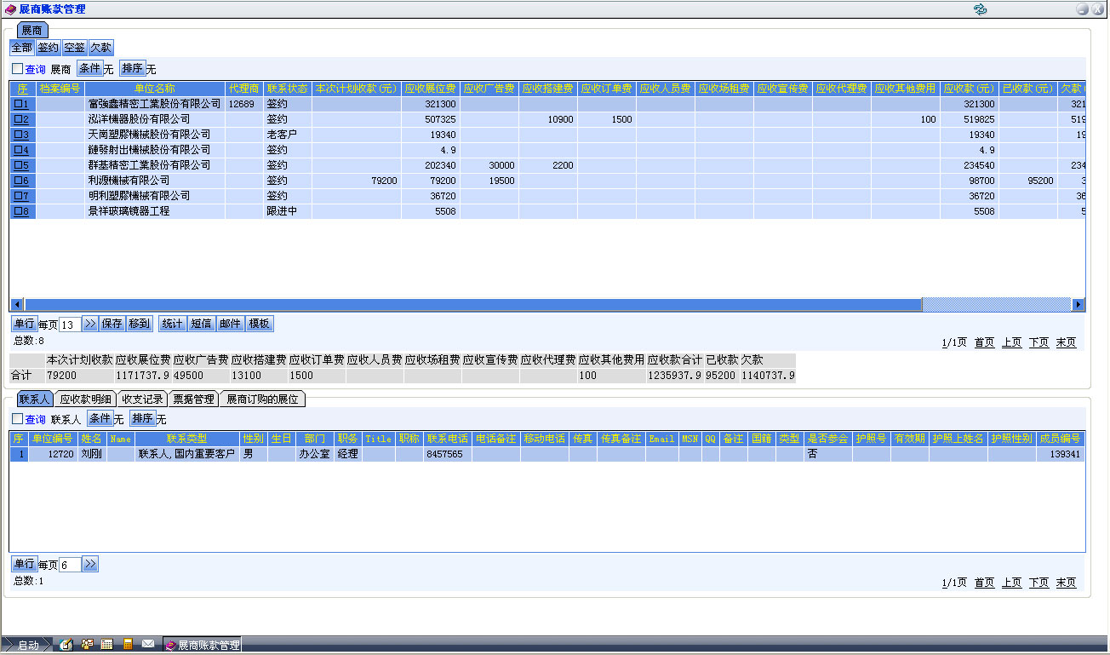Open the mail envelope icon in taskbar

(x=148, y=645)
